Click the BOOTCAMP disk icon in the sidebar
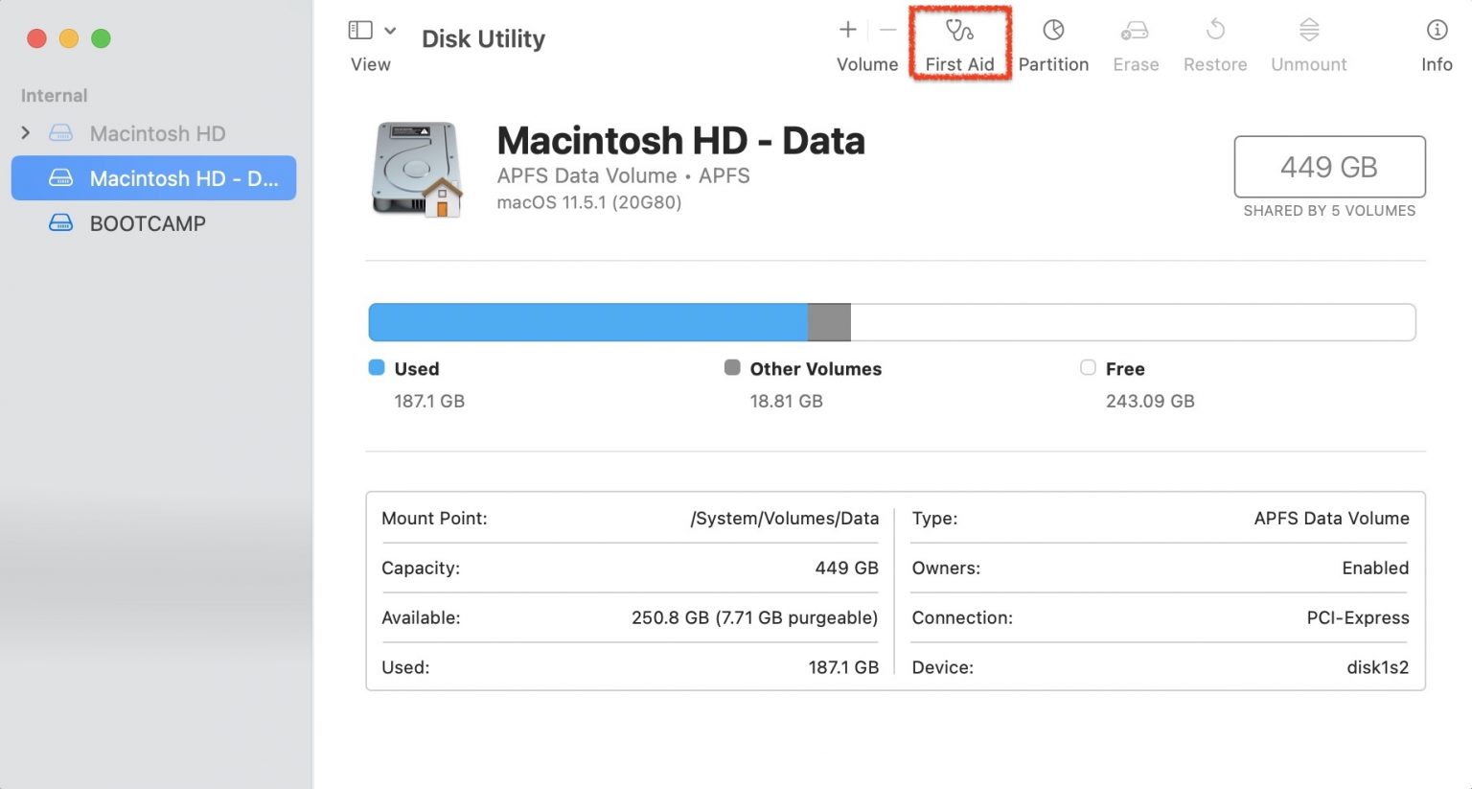 [x=60, y=222]
